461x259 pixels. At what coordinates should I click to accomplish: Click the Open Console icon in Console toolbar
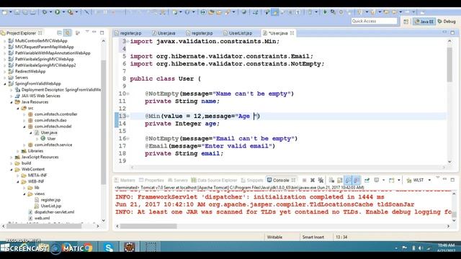click(x=392, y=180)
